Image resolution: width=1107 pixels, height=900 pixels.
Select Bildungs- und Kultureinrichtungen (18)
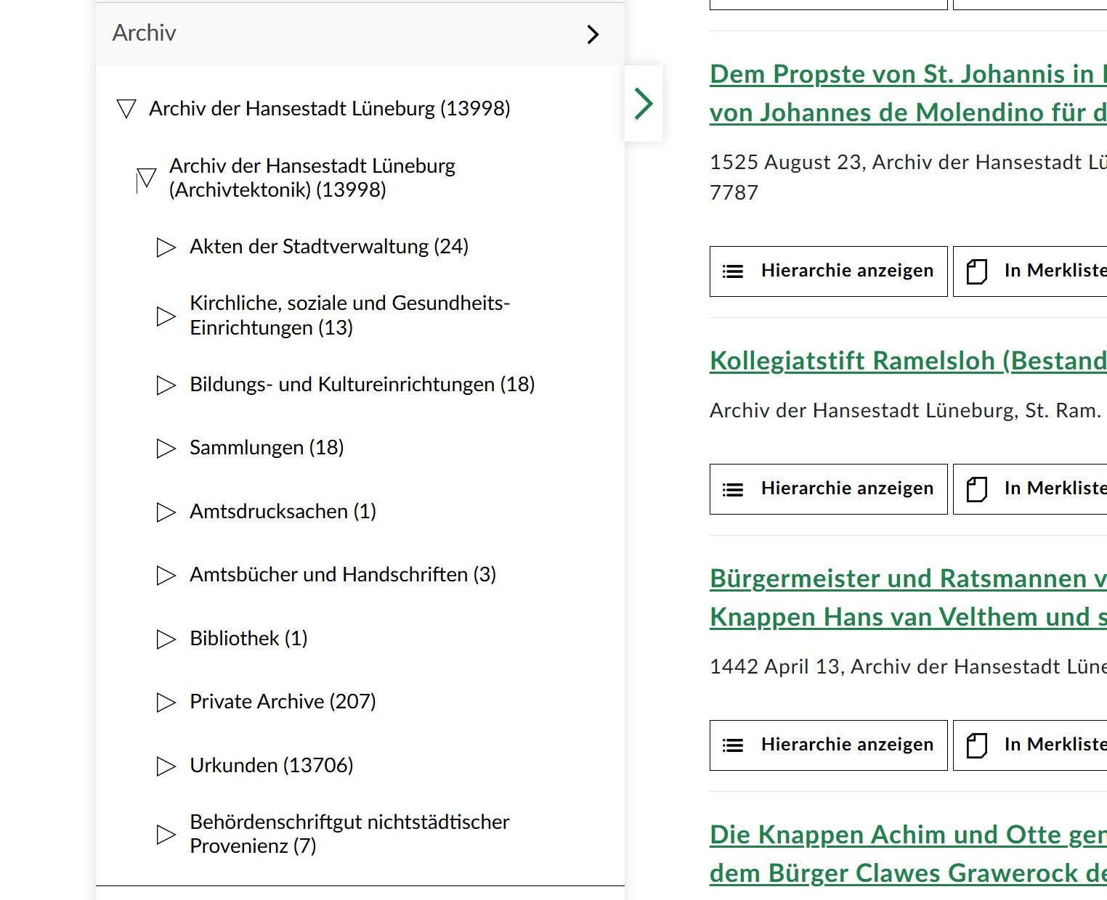(x=362, y=385)
